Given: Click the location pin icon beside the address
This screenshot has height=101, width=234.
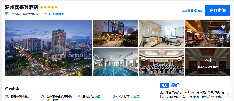Looking at the screenshot, I should click(6, 13).
